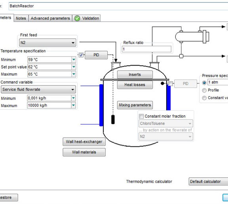The width and height of the screenshot is (228, 204).
Task: Click the black pressure sensor dot
Action: coord(162,83)
